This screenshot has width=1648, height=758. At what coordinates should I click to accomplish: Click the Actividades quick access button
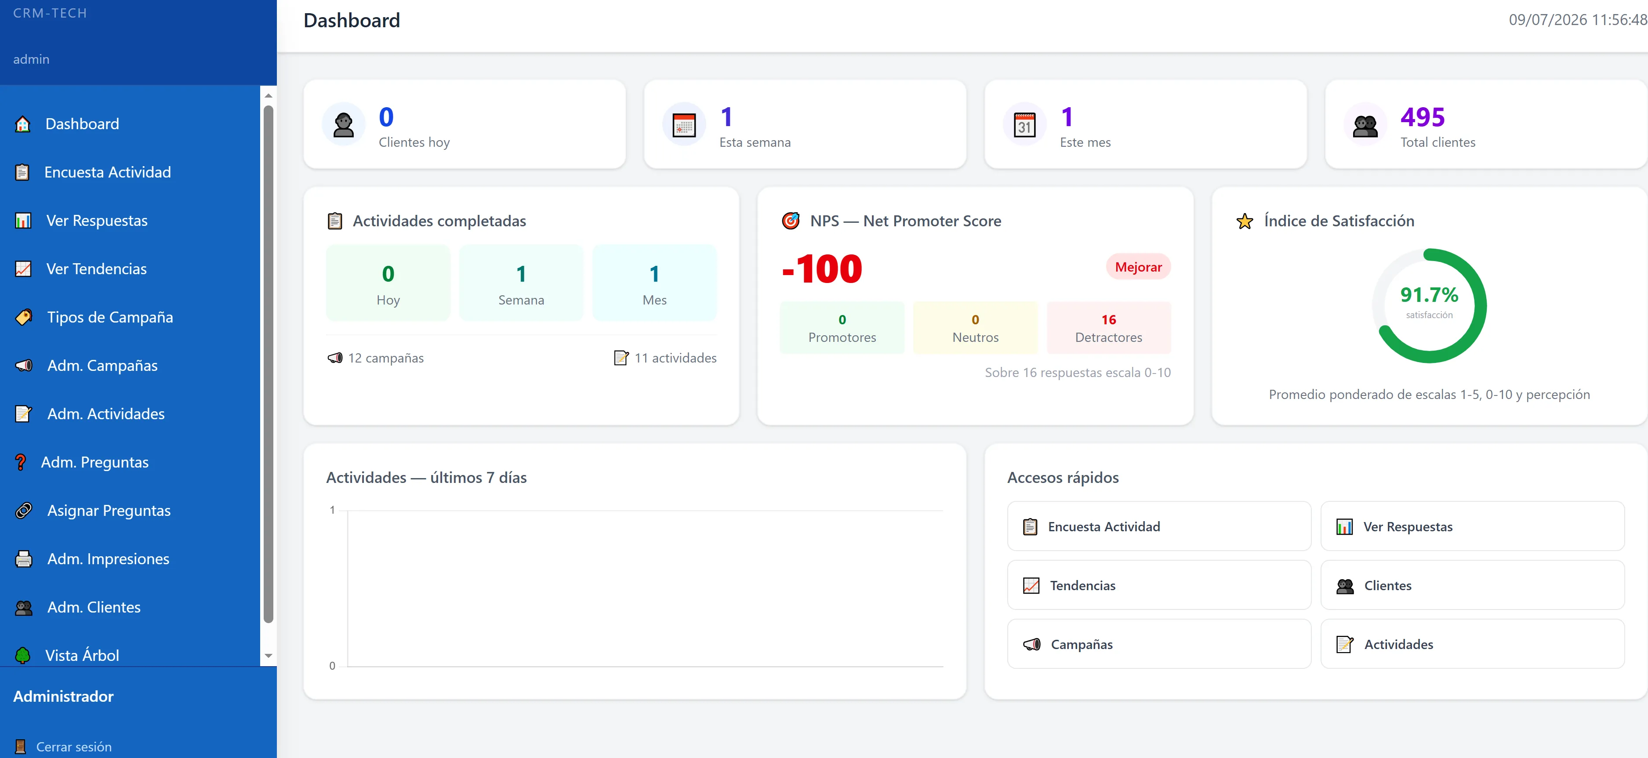tap(1472, 644)
